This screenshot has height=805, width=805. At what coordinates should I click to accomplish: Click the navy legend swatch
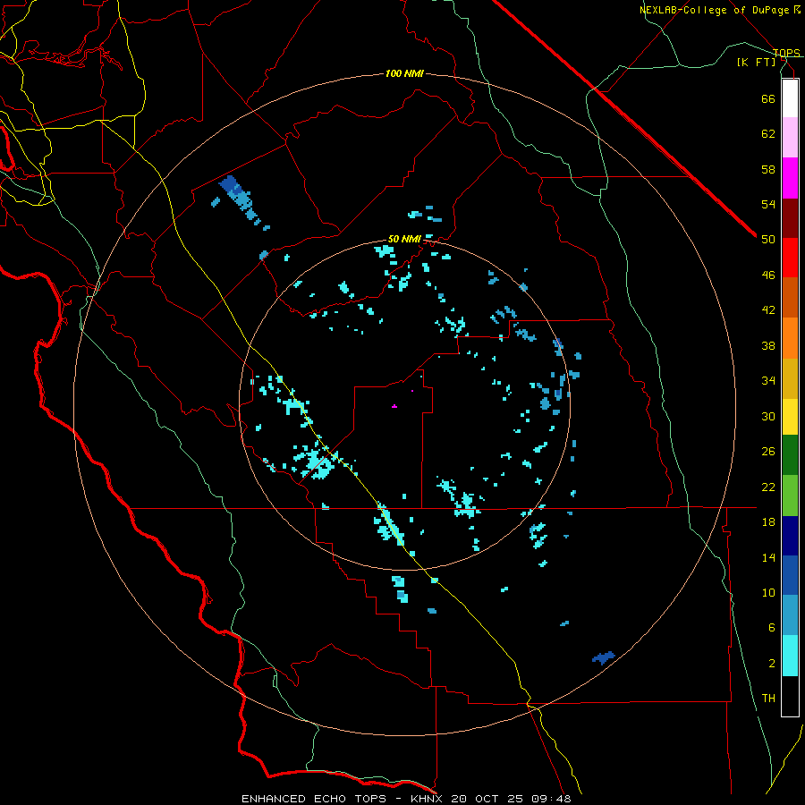point(790,536)
